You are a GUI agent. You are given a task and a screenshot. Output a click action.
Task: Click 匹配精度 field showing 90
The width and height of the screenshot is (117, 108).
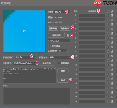coord(62,51)
